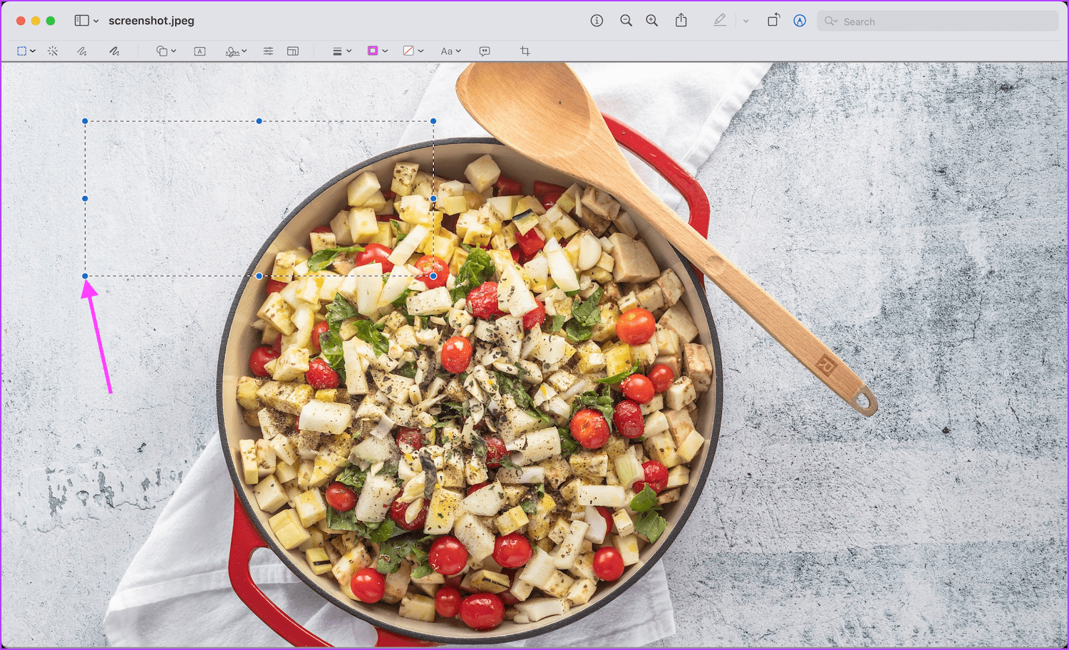Click the screenshot.jpeg window title
The width and height of the screenshot is (1069, 650).
pos(151,21)
